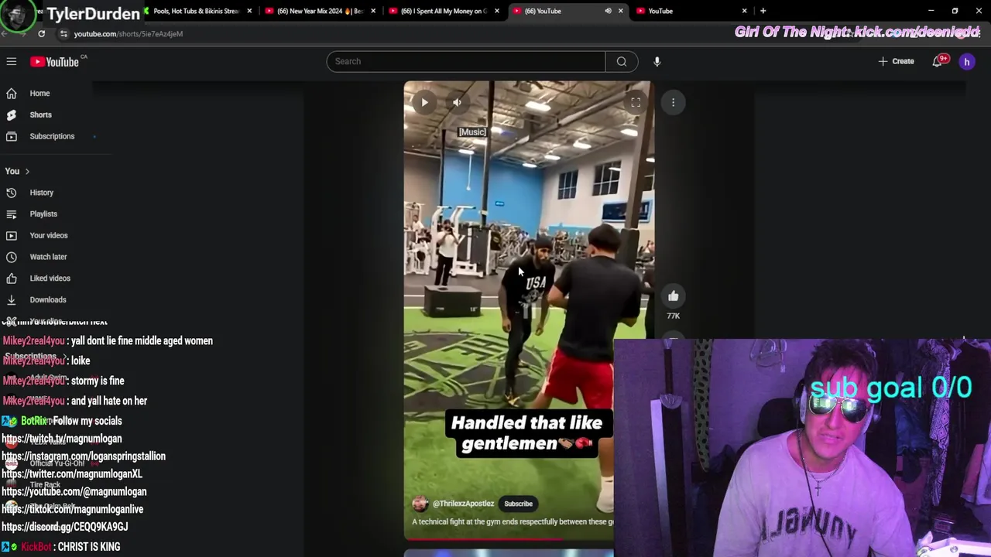991x557 pixels.
Task: Click the Playlists icon in sidebar
Action: 12,214
